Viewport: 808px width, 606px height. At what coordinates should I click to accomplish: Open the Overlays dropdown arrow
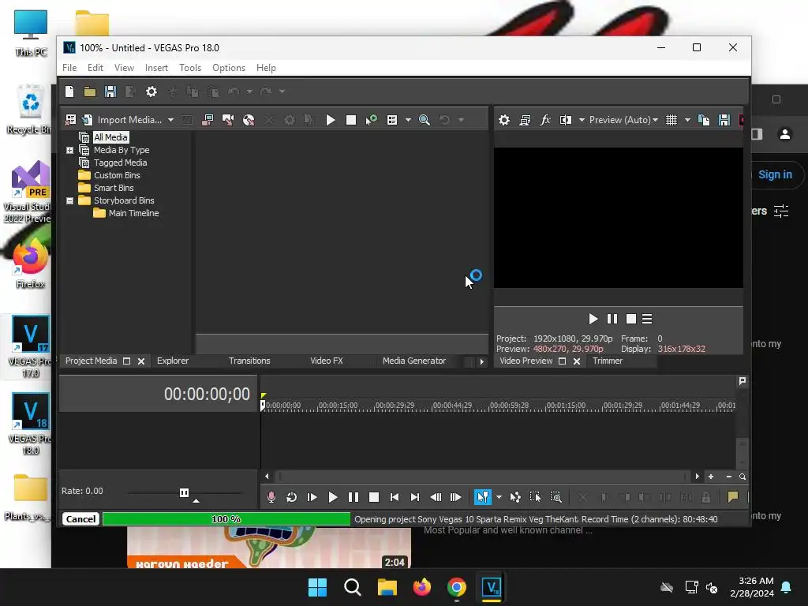click(x=687, y=120)
